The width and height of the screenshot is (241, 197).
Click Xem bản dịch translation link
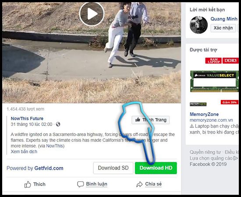point(24,151)
